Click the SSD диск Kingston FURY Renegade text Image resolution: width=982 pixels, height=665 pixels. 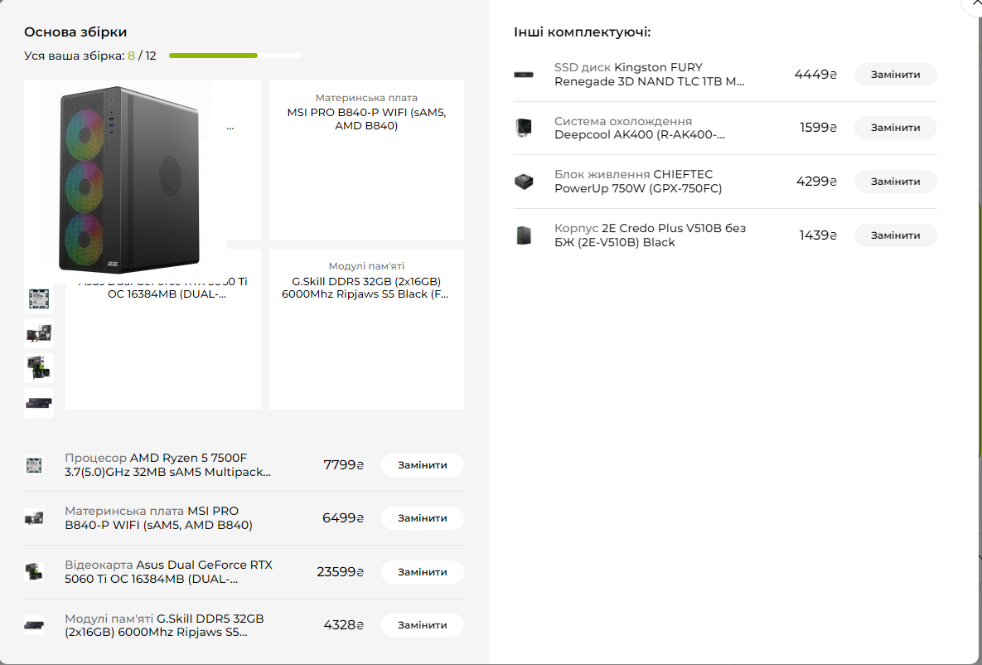(649, 75)
